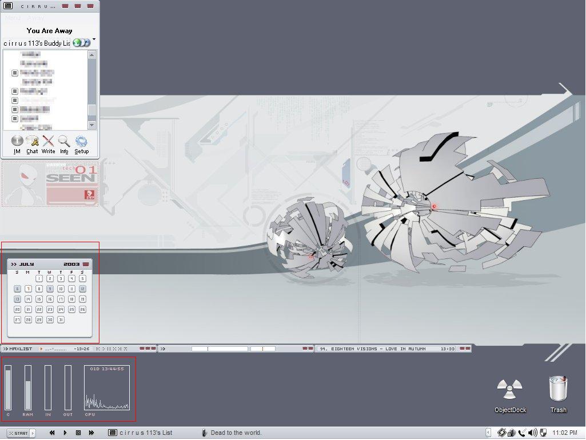Click the 13:33 track time display
The width and height of the screenshot is (586, 440).
pos(447,349)
